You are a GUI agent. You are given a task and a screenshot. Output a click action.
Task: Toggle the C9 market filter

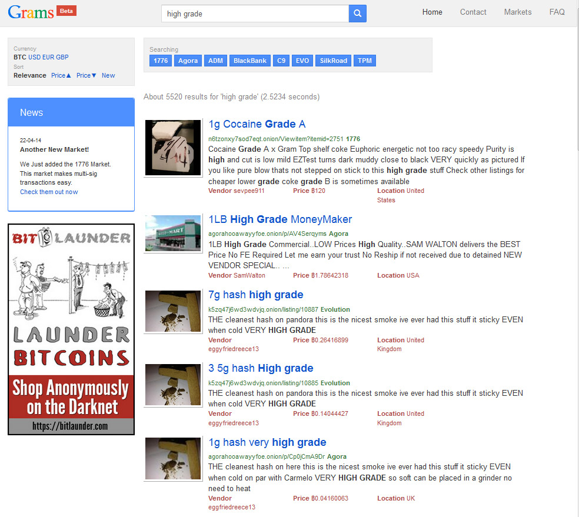click(281, 61)
